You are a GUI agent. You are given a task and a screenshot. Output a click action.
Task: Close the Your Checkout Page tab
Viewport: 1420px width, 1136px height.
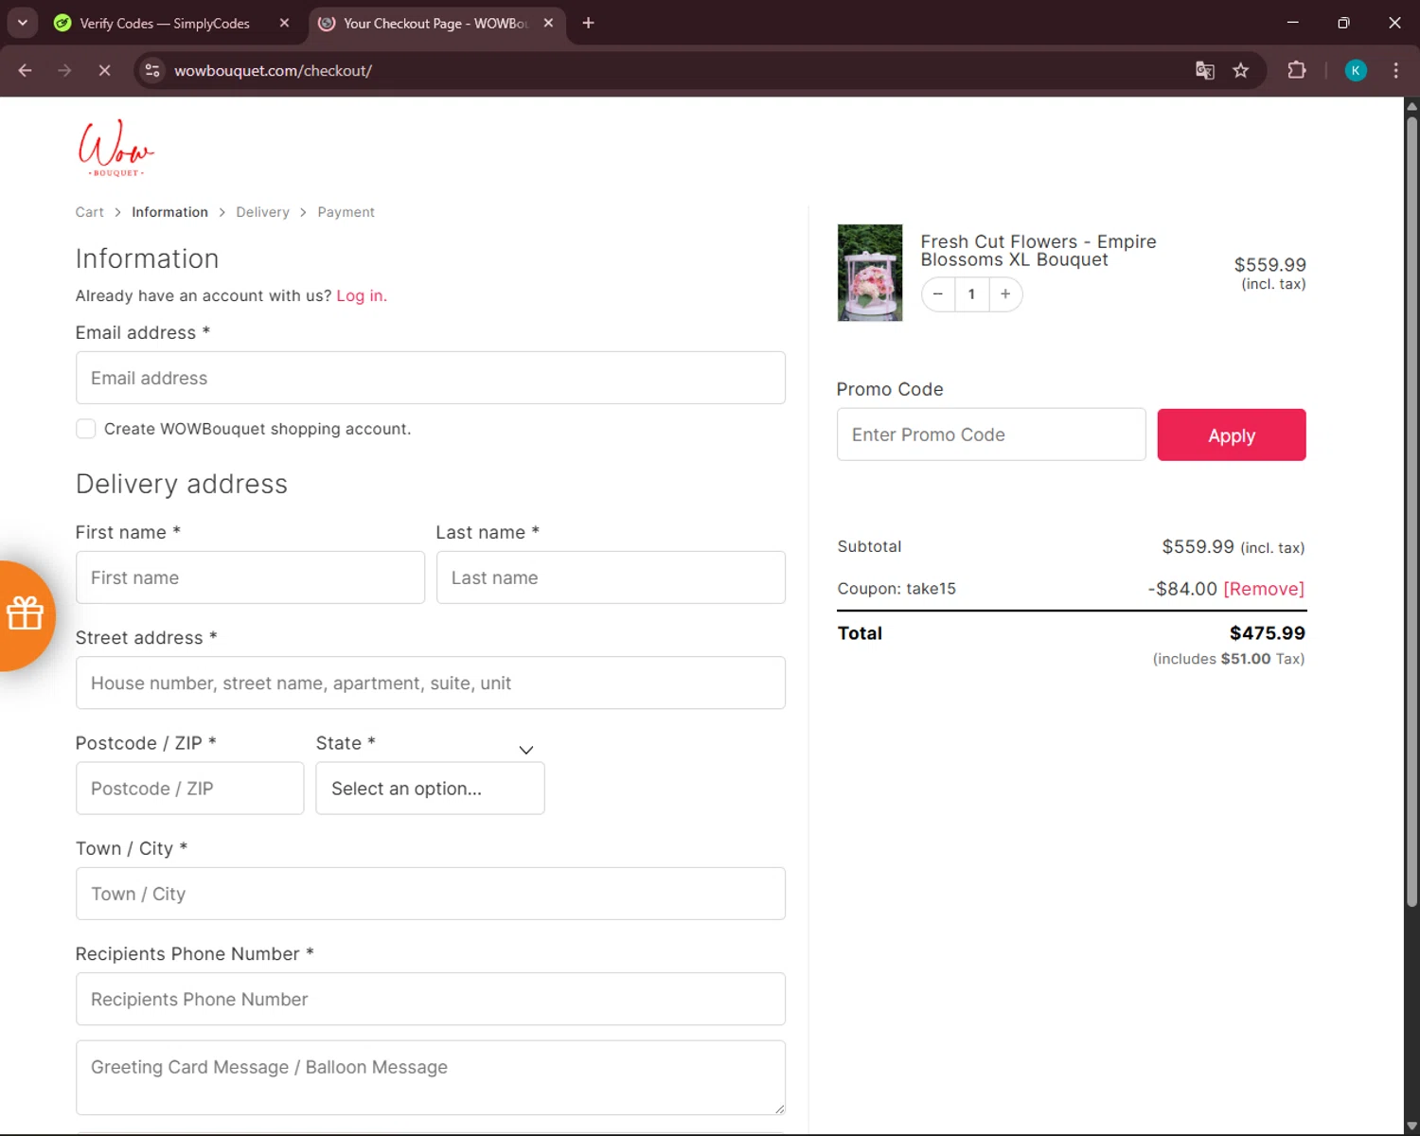click(x=548, y=23)
